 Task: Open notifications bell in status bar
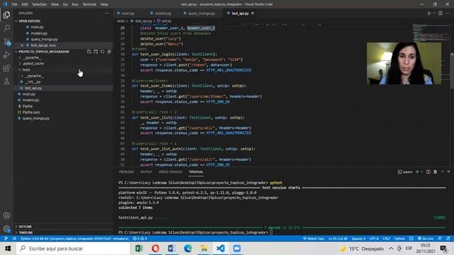[448, 239]
